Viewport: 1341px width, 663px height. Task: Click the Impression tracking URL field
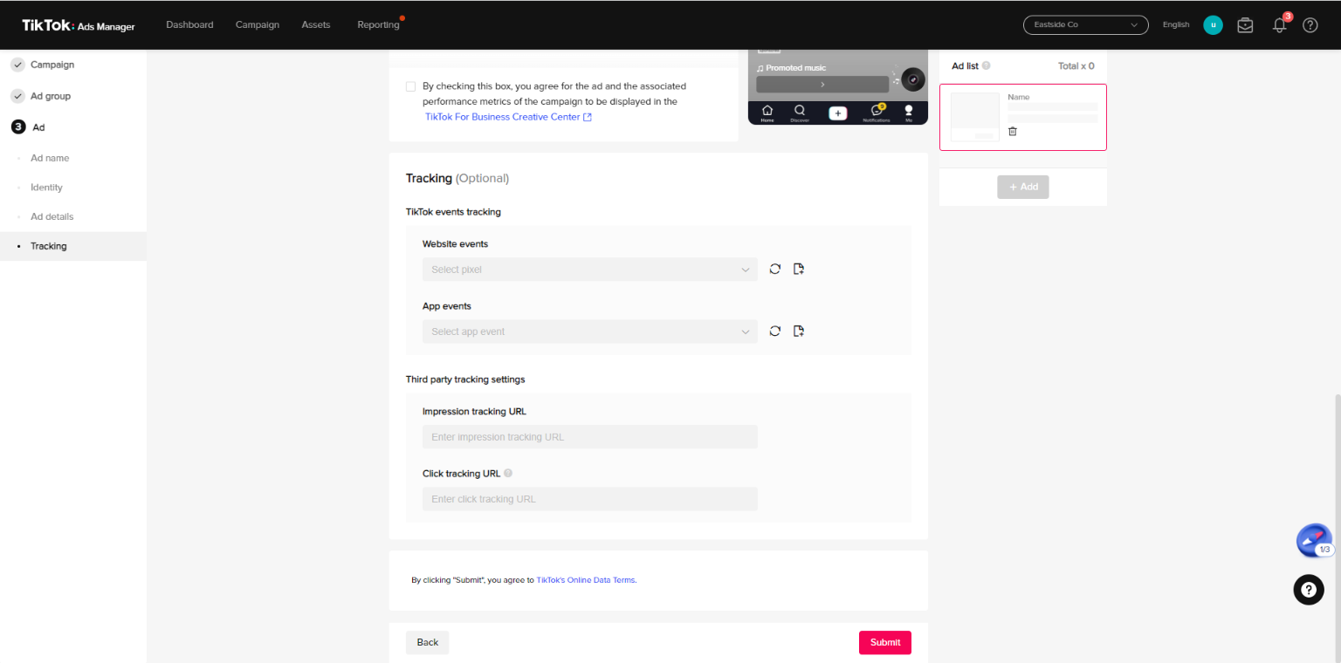coord(589,437)
